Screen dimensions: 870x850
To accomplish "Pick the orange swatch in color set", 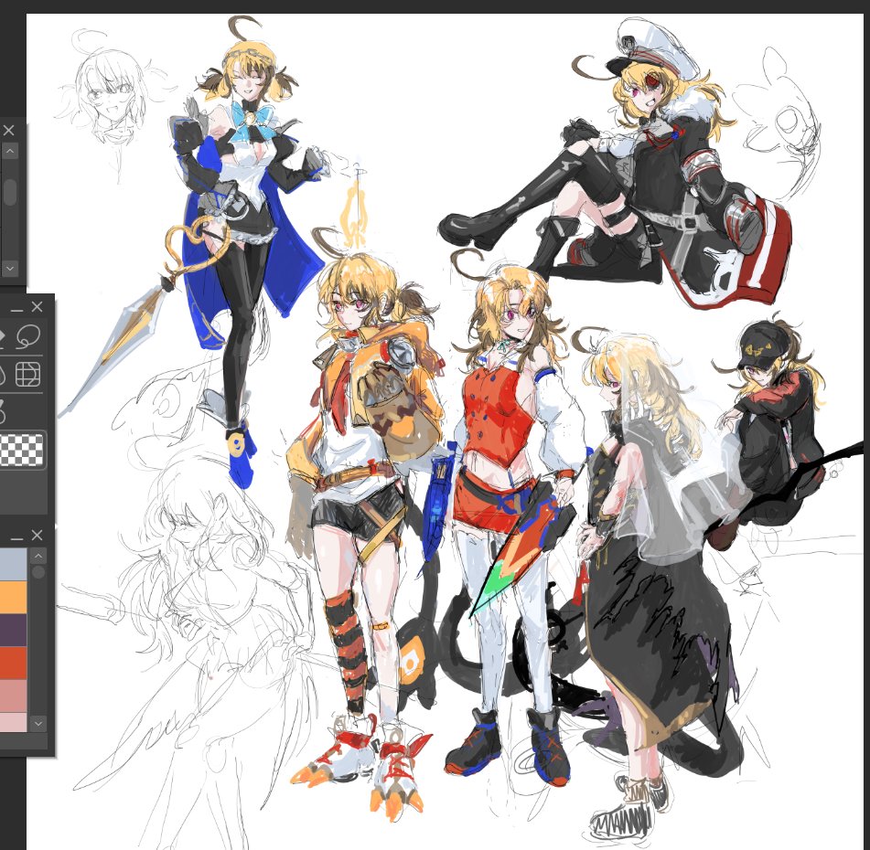I will point(13,597).
